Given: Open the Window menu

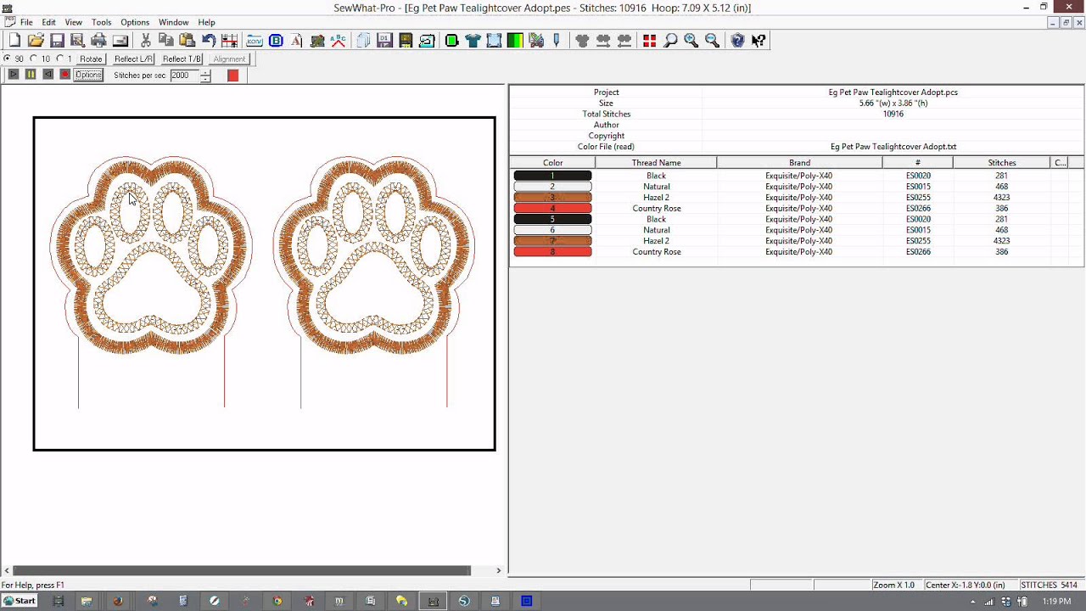Looking at the screenshot, I should coord(174,22).
